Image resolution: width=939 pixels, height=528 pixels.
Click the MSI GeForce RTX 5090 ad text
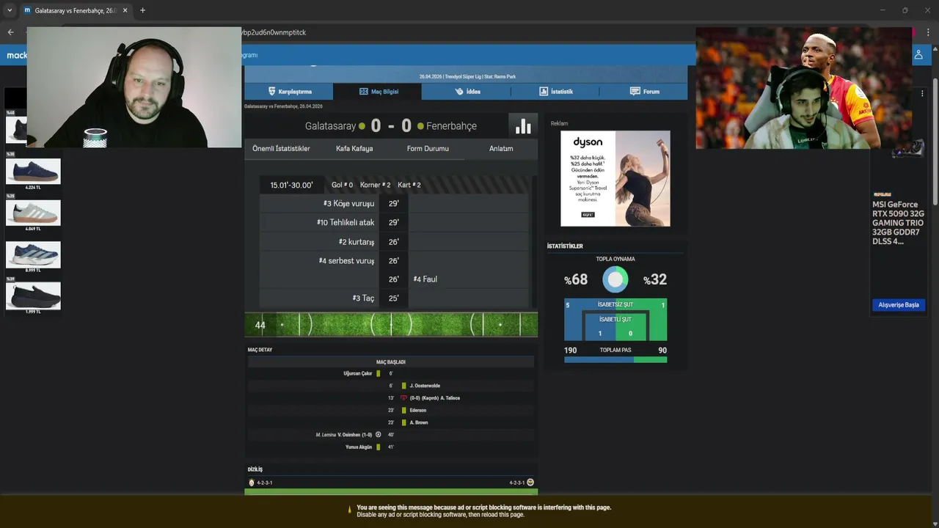coord(898,223)
